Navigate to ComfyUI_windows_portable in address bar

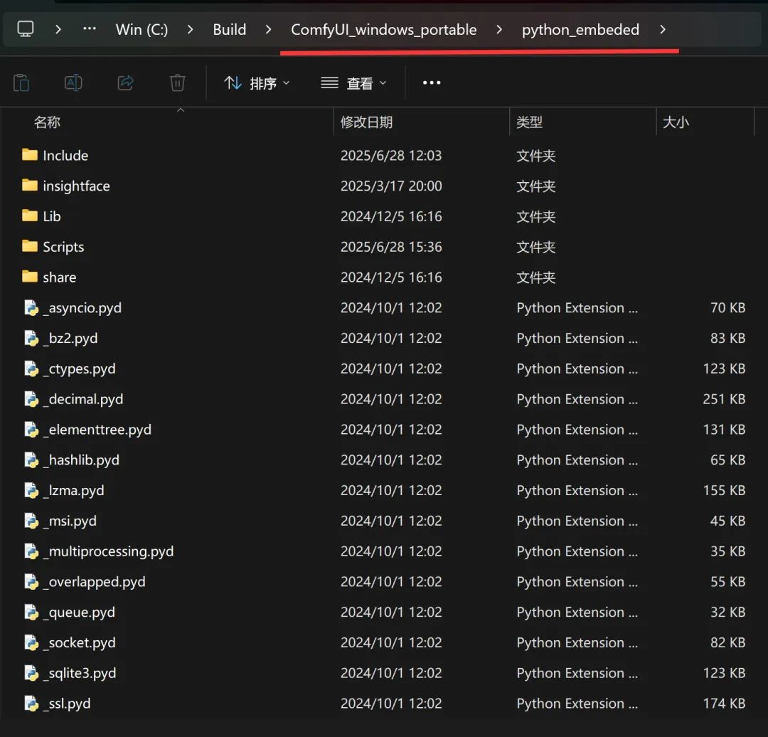384,29
